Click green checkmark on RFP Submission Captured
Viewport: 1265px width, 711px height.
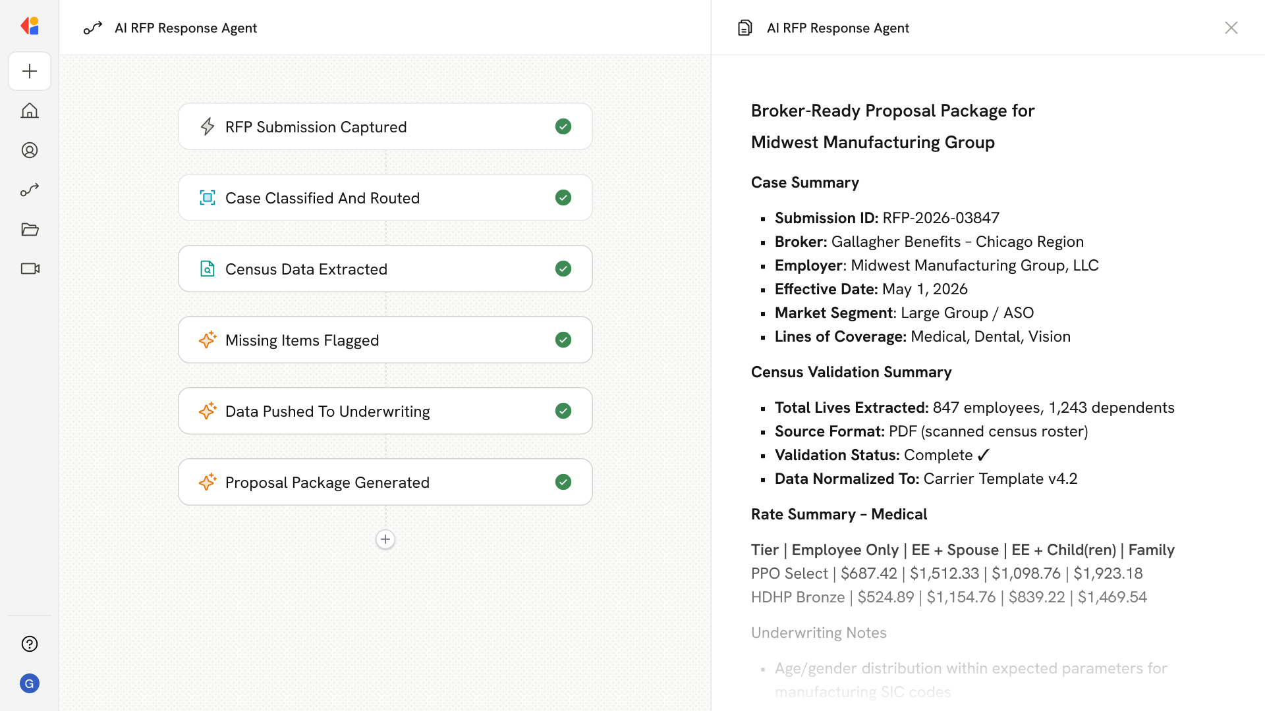pyautogui.click(x=563, y=126)
